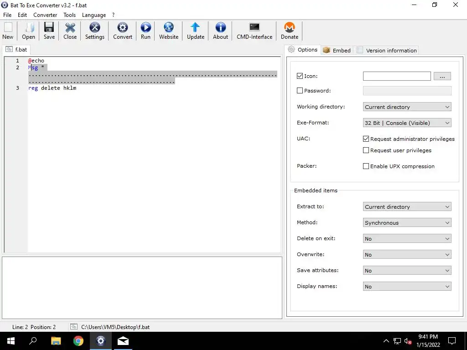Check Request user privileges
467x350 pixels.
366,150
